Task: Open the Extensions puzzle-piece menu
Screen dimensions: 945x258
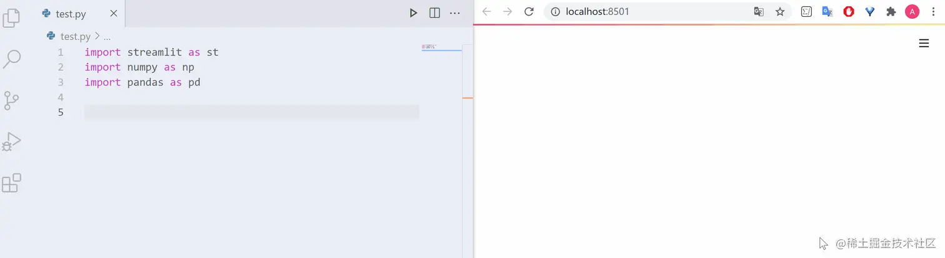Action: pos(891,11)
